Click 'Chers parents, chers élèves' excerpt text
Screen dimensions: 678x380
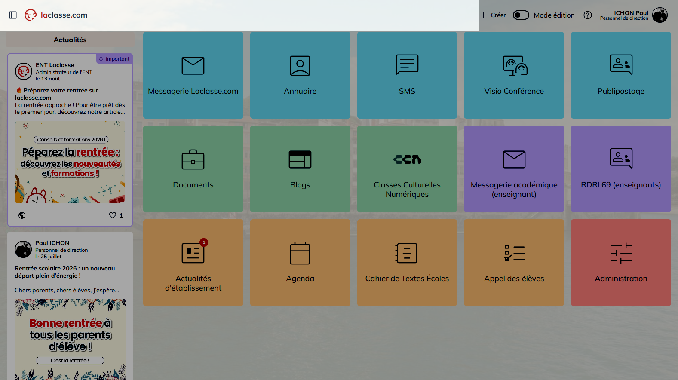click(67, 290)
